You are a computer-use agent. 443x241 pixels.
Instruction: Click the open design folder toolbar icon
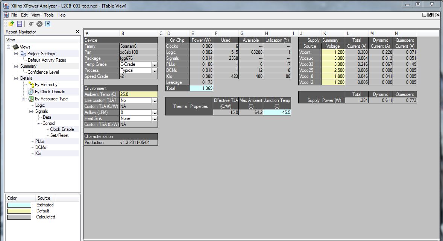click(11, 24)
